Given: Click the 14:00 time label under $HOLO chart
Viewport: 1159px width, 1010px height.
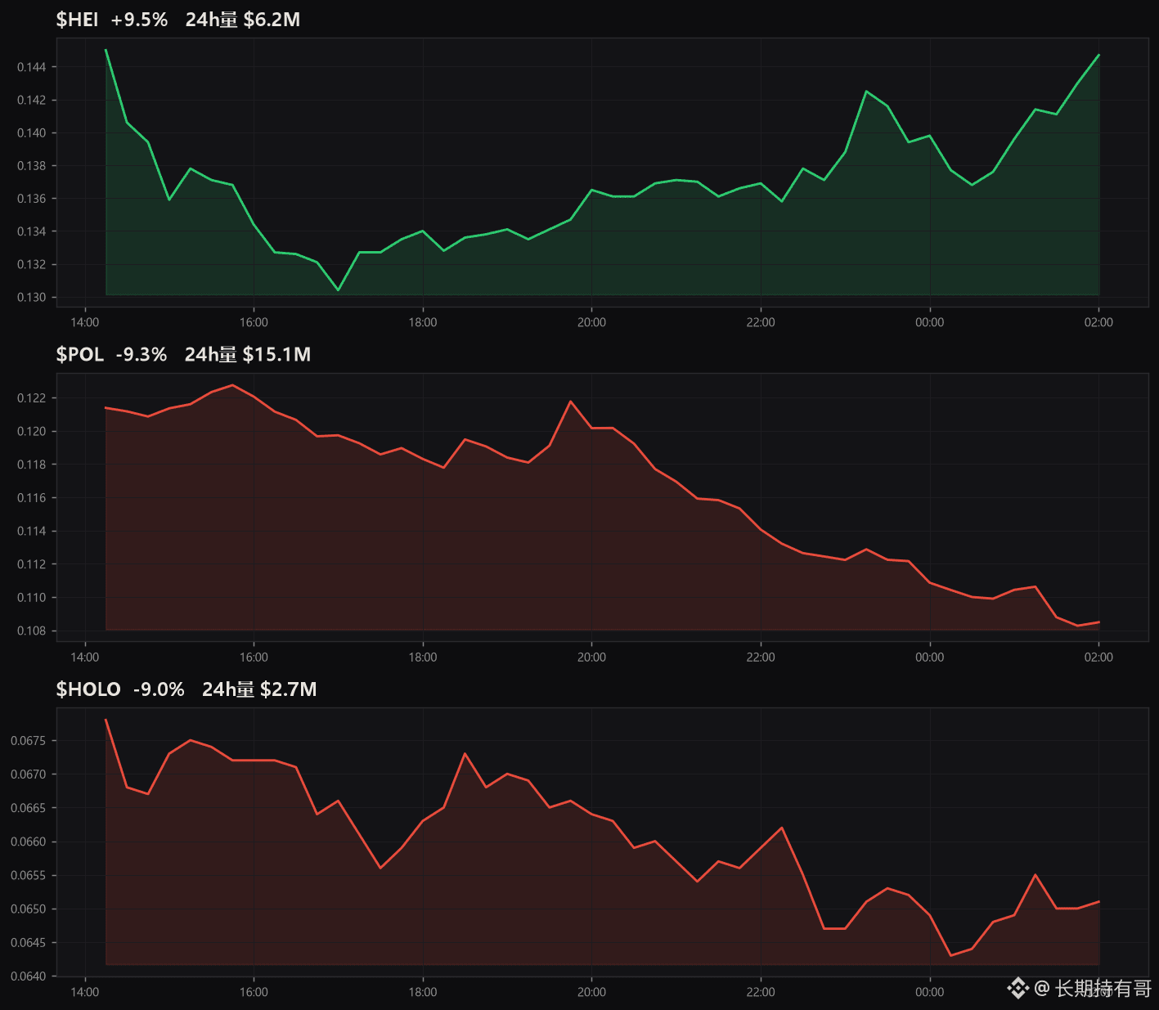Looking at the screenshot, I should [85, 992].
